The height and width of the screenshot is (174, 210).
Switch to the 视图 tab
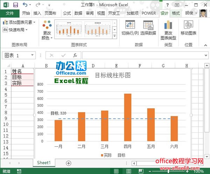[101, 13]
